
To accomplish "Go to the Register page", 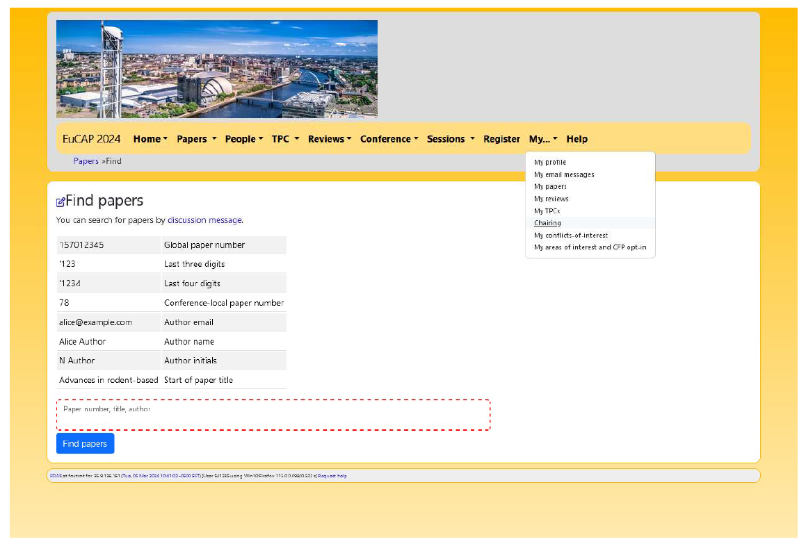I will pos(501,139).
